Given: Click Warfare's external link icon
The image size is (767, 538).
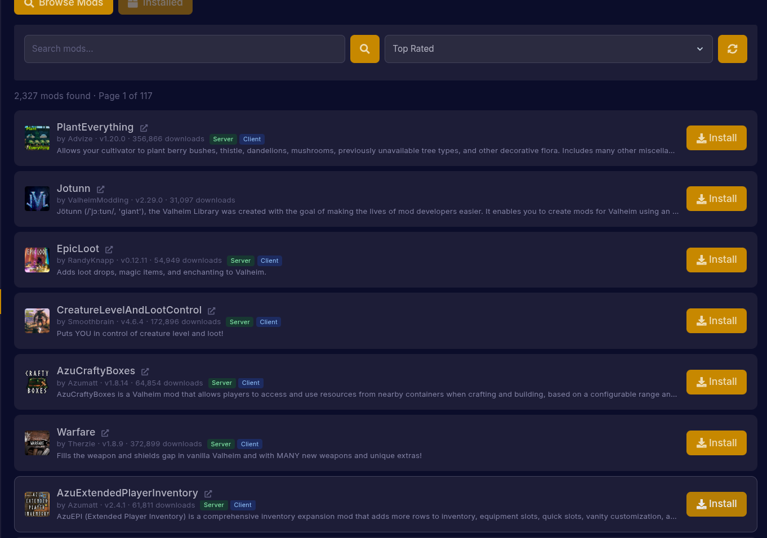Looking at the screenshot, I should [x=105, y=433].
